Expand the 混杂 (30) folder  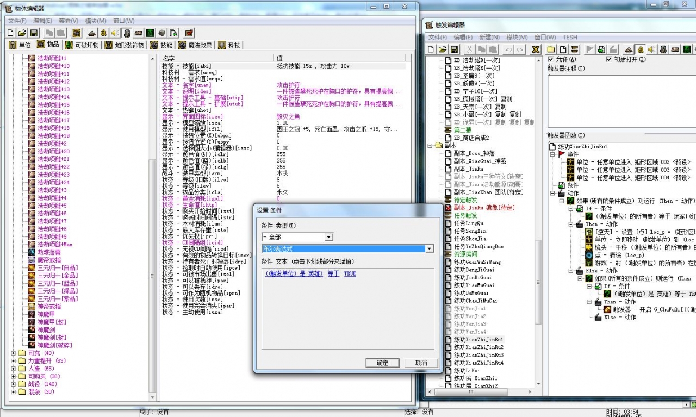coord(14,391)
